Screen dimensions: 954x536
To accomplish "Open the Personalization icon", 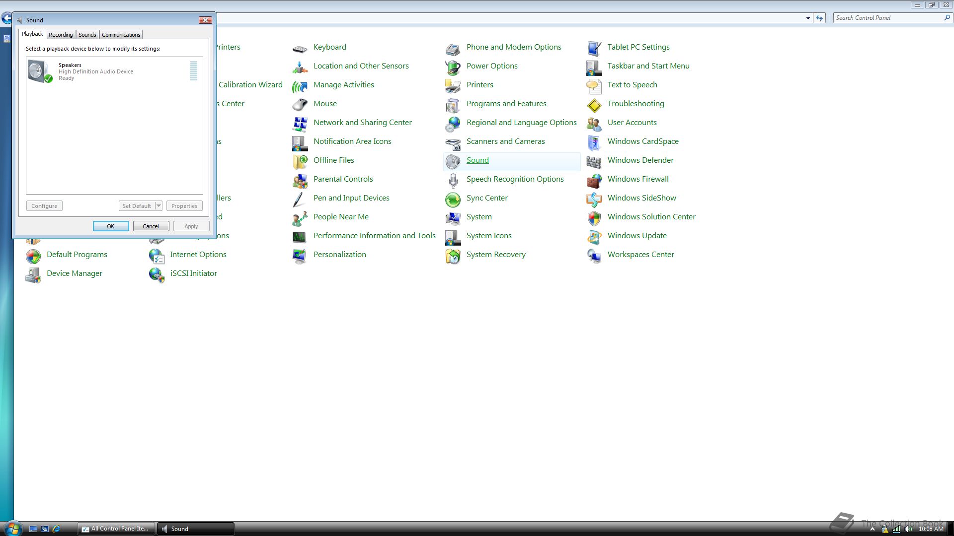I will (300, 255).
